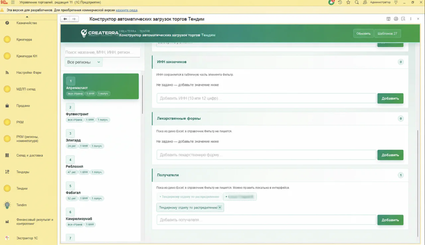
Task: Select the Камрелизумаб template
Action: (101, 217)
